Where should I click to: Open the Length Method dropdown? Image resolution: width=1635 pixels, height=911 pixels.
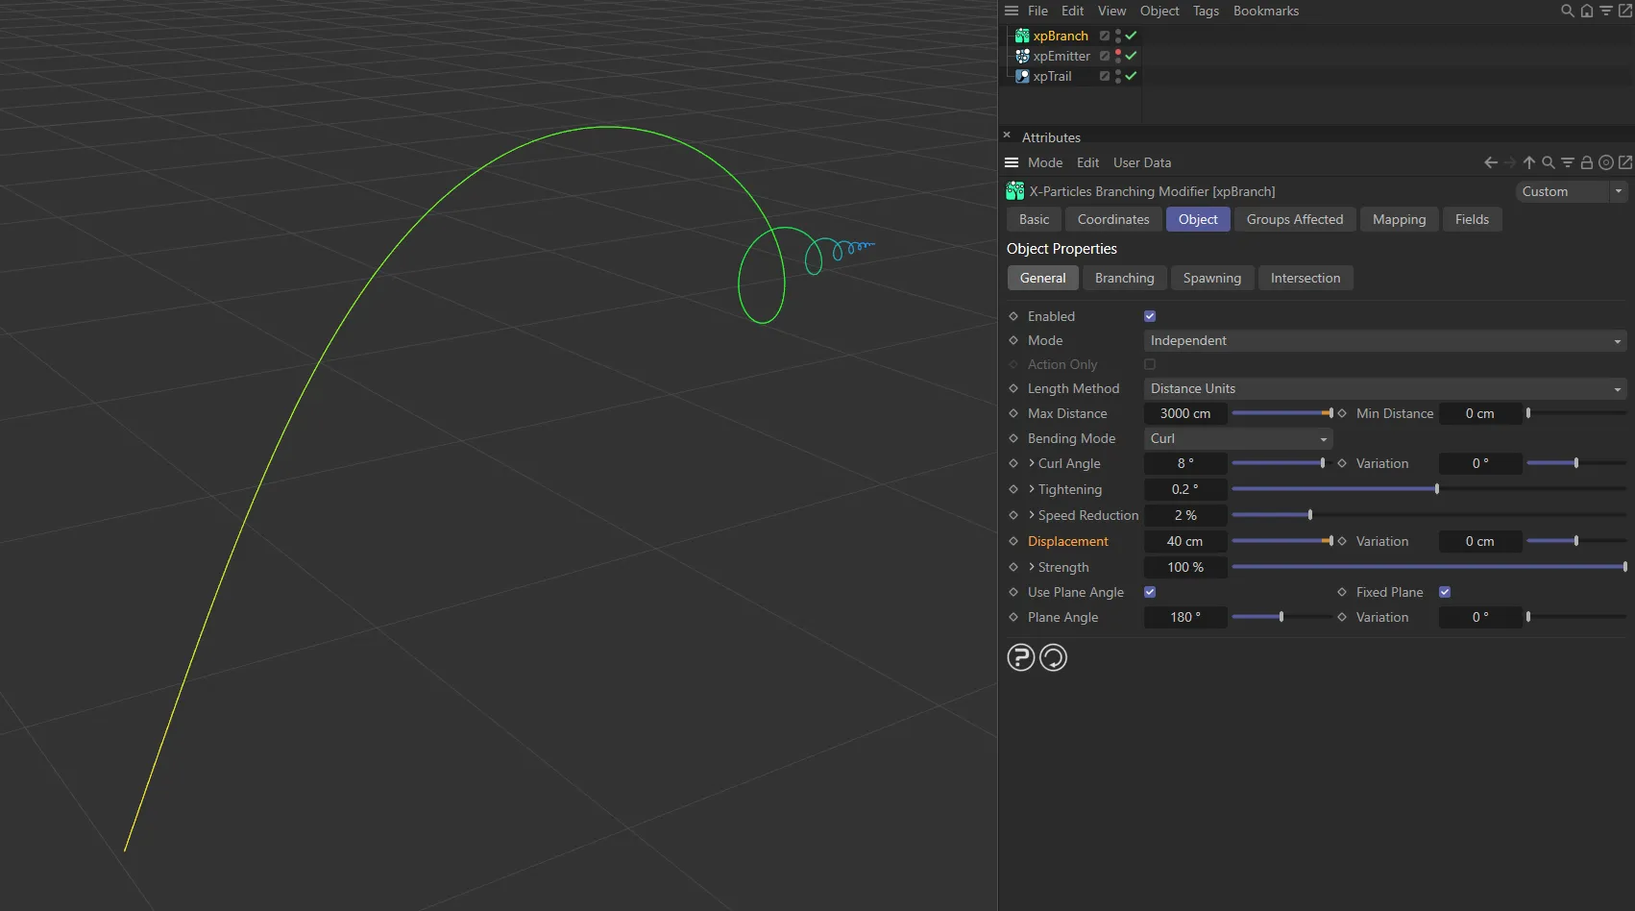coord(1383,388)
